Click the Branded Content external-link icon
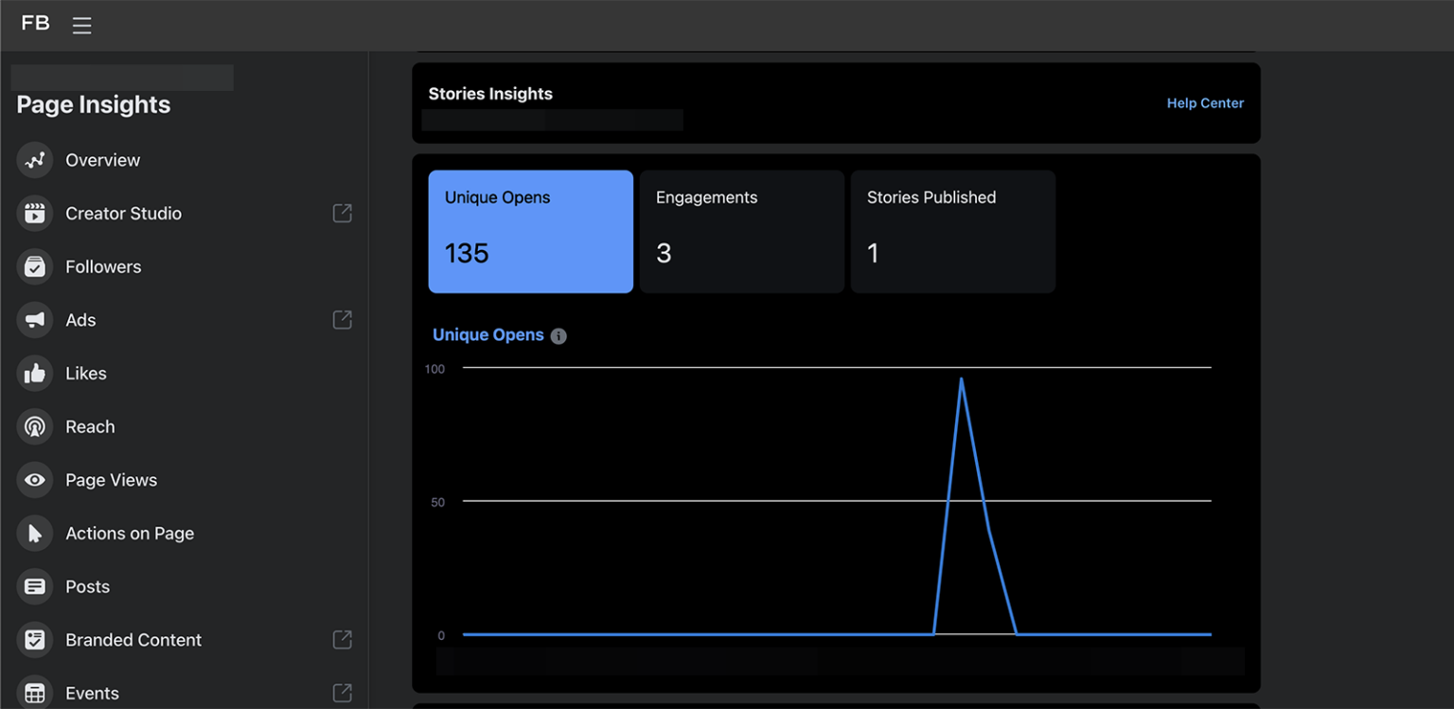The image size is (1454, 709). point(341,640)
